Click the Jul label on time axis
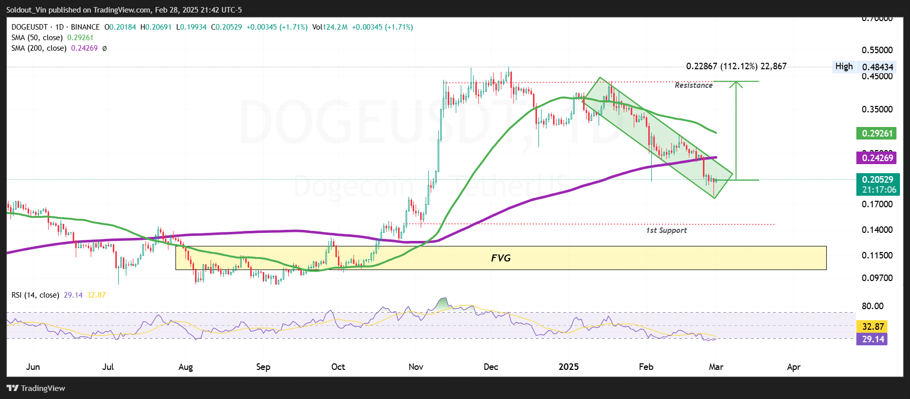Viewport: 910px width, 399px height. 108,367
